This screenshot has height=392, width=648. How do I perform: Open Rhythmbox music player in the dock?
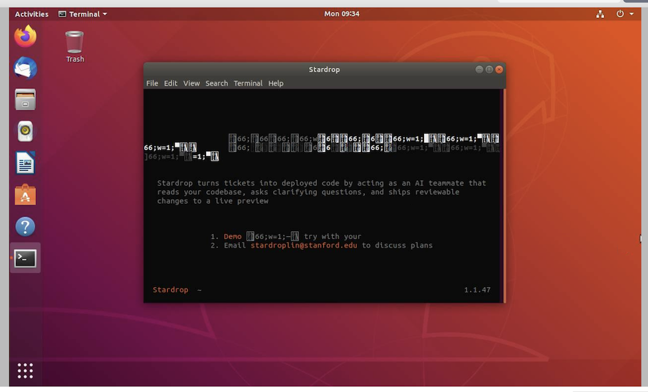click(25, 132)
